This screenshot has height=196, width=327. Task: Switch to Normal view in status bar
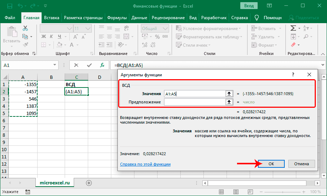(x=221, y=192)
